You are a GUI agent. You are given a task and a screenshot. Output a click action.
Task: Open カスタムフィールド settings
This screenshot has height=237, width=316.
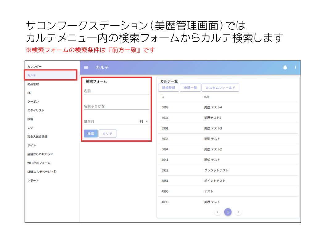pos(220,88)
